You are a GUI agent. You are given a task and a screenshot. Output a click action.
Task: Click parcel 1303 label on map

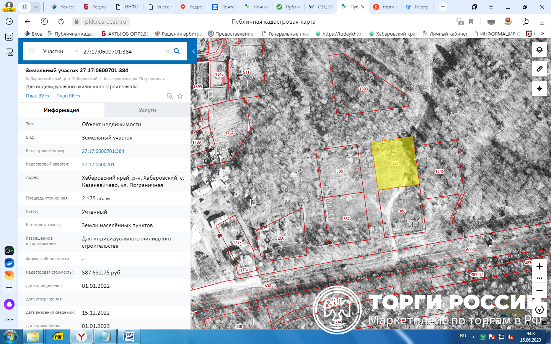coord(364,89)
